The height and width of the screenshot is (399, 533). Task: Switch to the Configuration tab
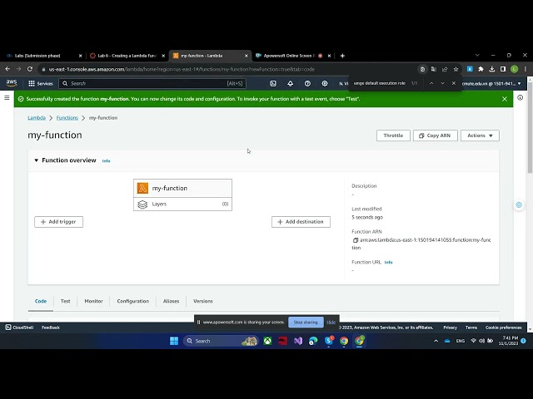pos(133,301)
